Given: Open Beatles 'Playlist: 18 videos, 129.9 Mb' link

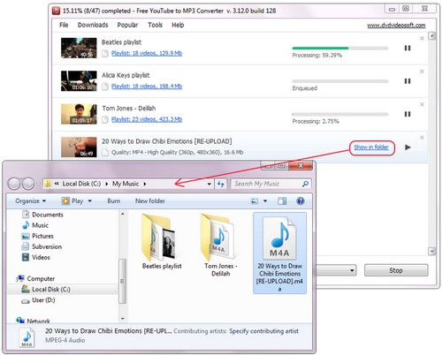Looking at the screenshot, I should 147,53.
